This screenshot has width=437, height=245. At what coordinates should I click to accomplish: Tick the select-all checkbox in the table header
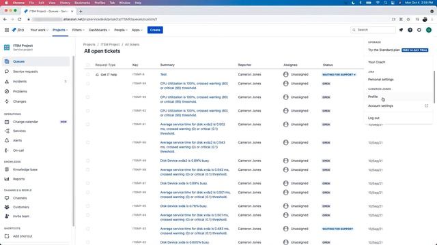pos(88,65)
